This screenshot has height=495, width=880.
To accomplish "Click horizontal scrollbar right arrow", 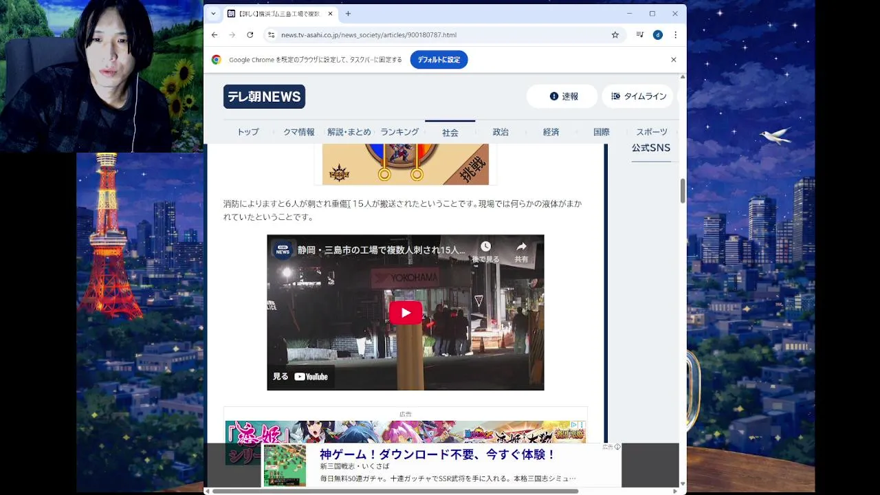I will tap(674, 491).
